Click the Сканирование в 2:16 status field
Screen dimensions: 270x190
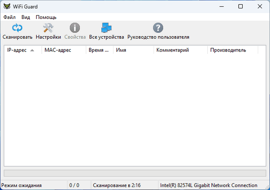(x=116, y=185)
